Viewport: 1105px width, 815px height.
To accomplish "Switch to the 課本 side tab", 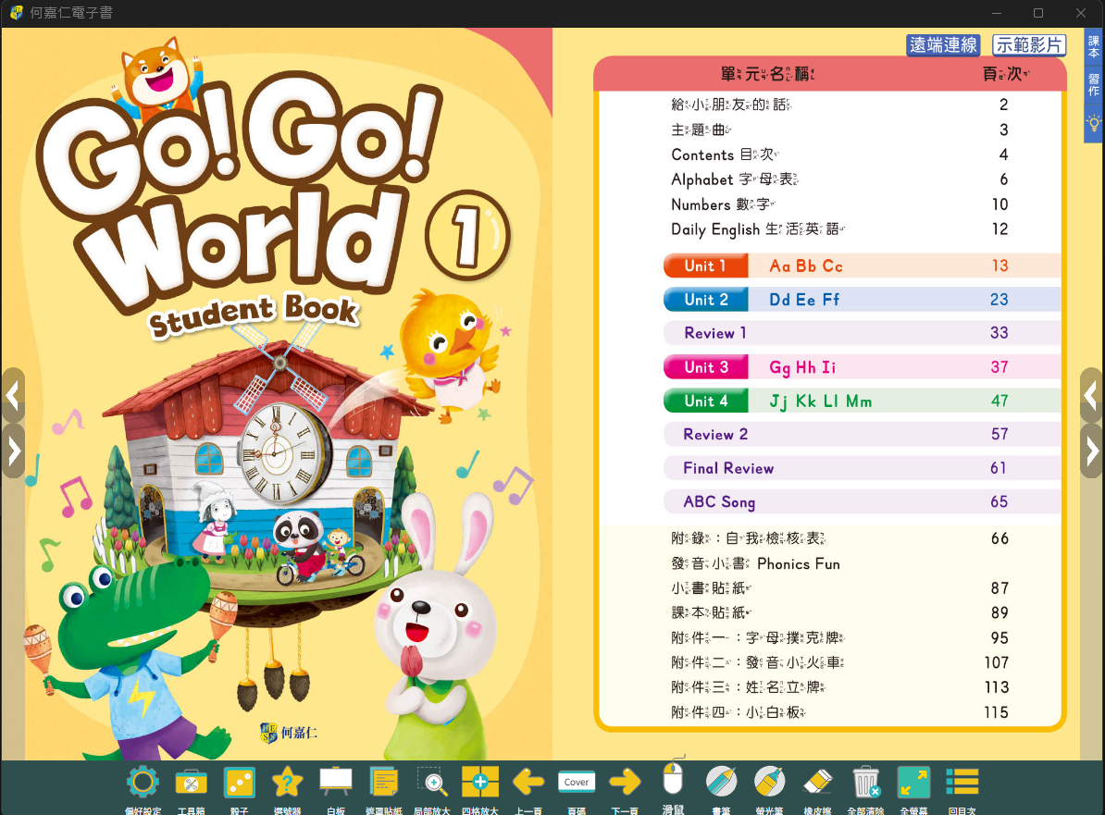I will click(x=1094, y=47).
